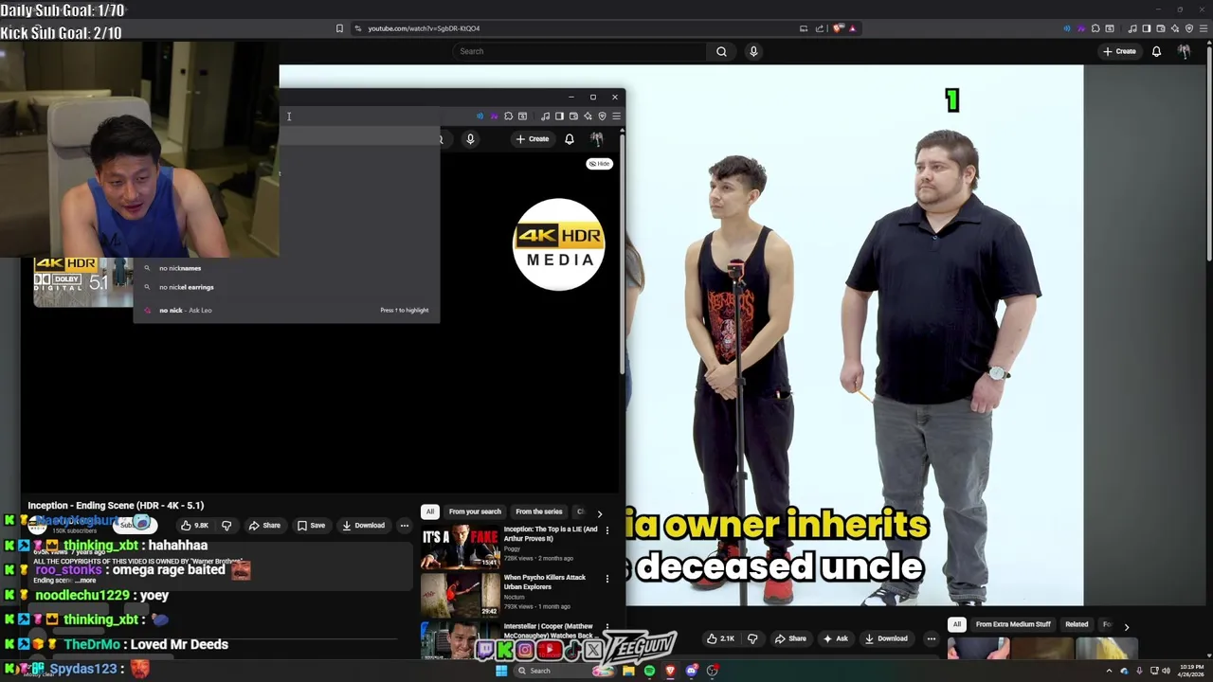This screenshot has width=1213, height=682.
Task: Click the bookmark icon in the back browser's address bar
Action: point(339,28)
